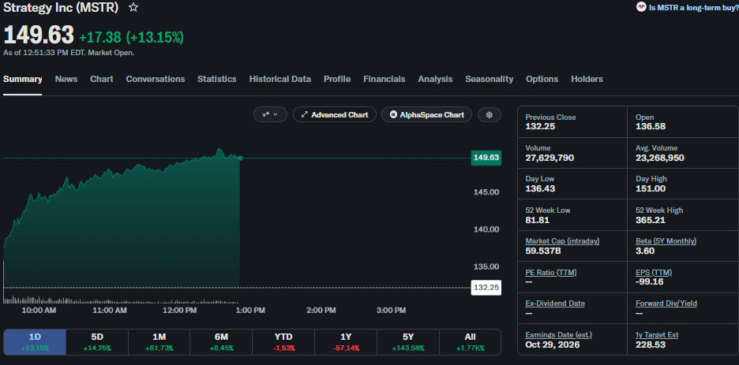Click the Market Cap (intraday) label
Viewport: 739px width, 365px height.
point(562,240)
